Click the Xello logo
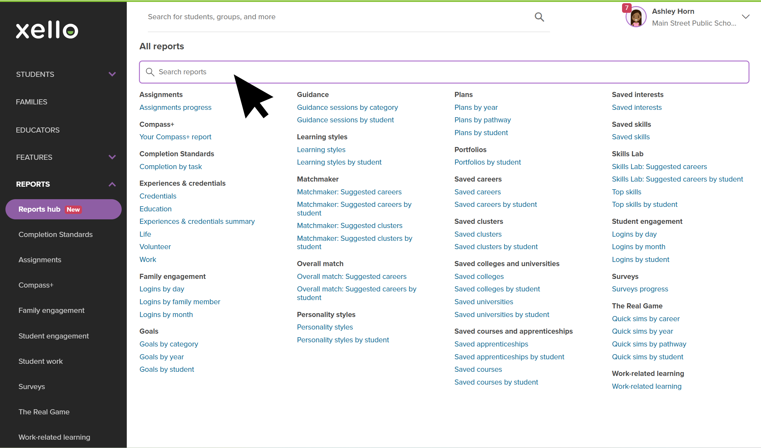The height and width of the screenshot is (448, 761). click(x=47, y=30)
